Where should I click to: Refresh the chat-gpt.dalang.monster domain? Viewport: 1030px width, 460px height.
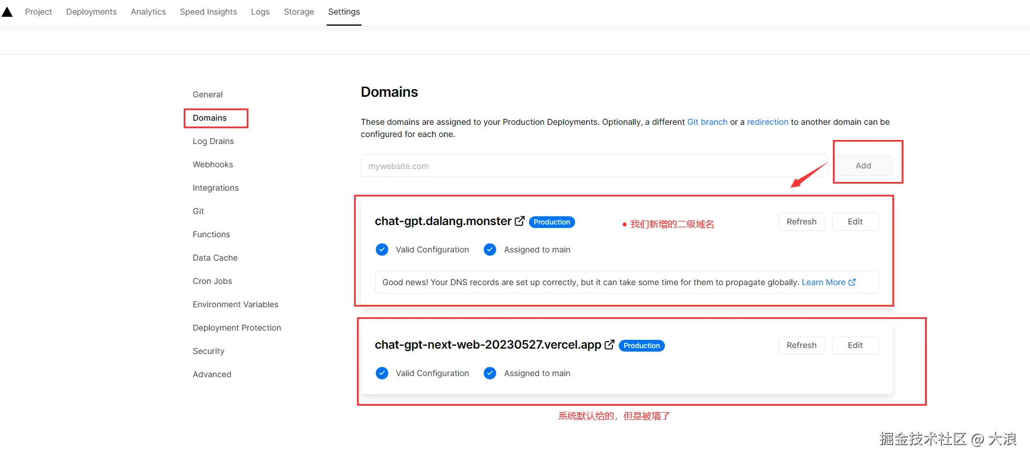point(801,222)
